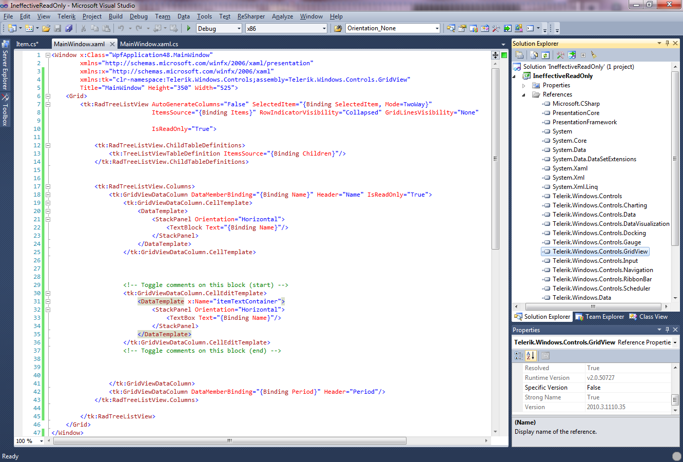Click the editor vertical scrollbar thumb
This screenshot has height=462, width=683.
[495, 158]
